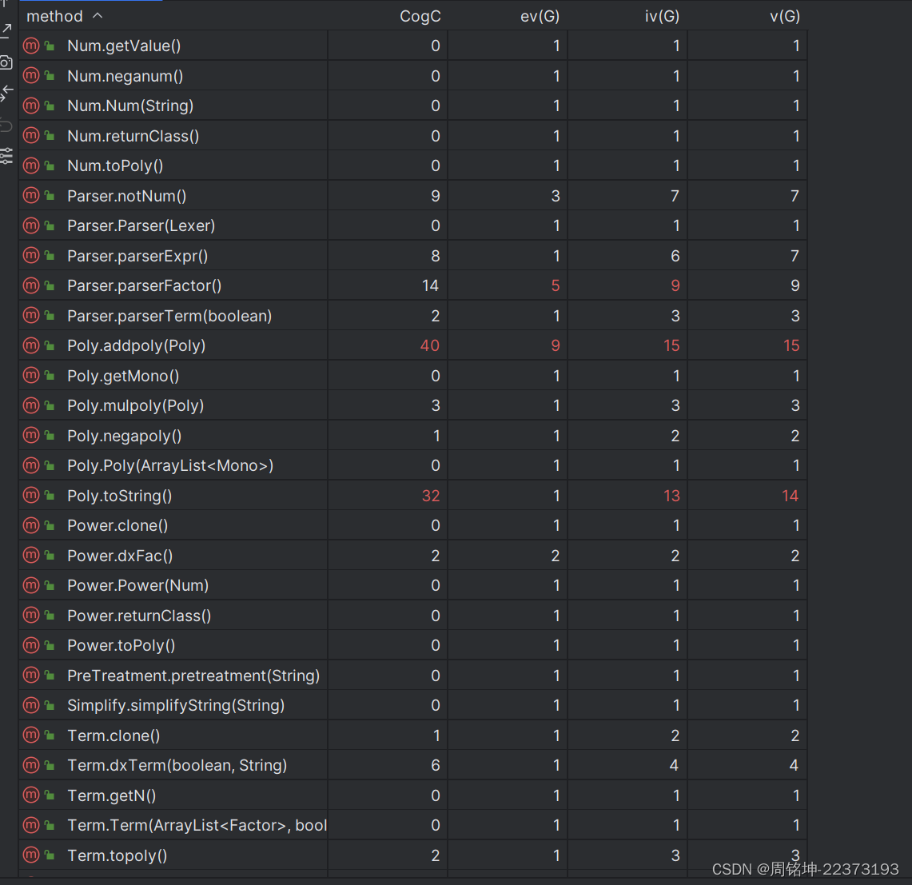This screenshot has width=912, height=885.
Task: Click method icon beside Num.getValue()
Action: point(31,46)
